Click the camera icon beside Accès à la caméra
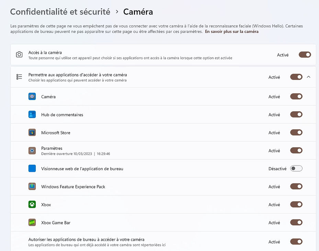This screenshot has height=251, width=319. tap(19, 55)
